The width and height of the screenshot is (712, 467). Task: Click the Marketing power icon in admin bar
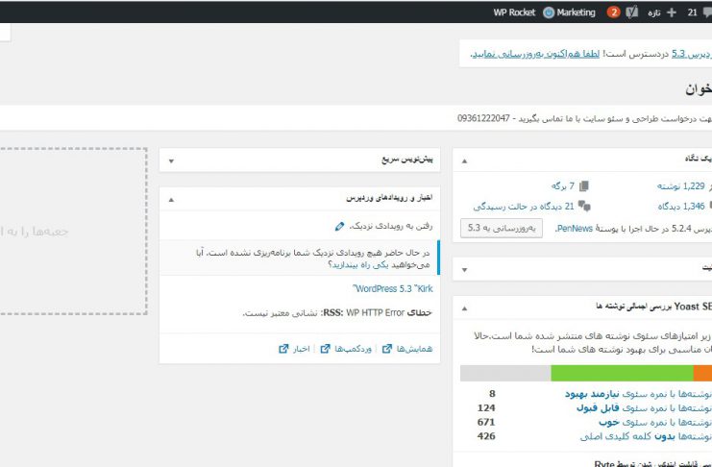(549, 12)
